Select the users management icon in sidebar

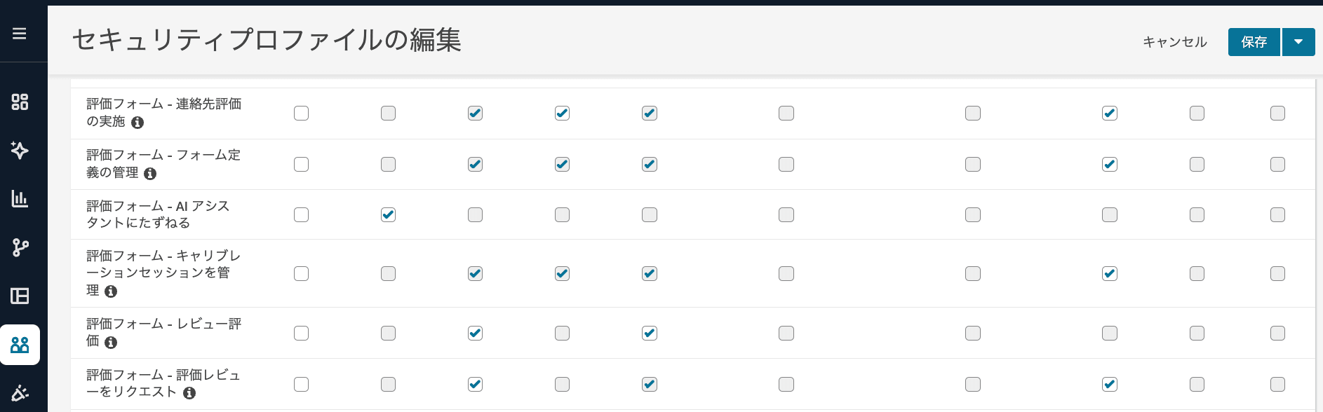20,345
